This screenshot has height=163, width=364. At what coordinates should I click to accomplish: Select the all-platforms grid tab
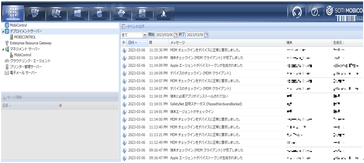pyautogui.click(x=13, y=13)
